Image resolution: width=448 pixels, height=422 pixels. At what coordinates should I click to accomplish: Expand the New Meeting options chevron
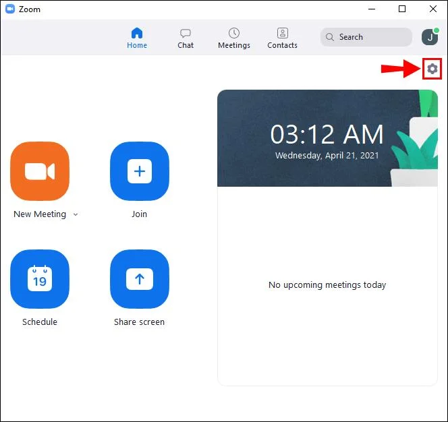76,214
